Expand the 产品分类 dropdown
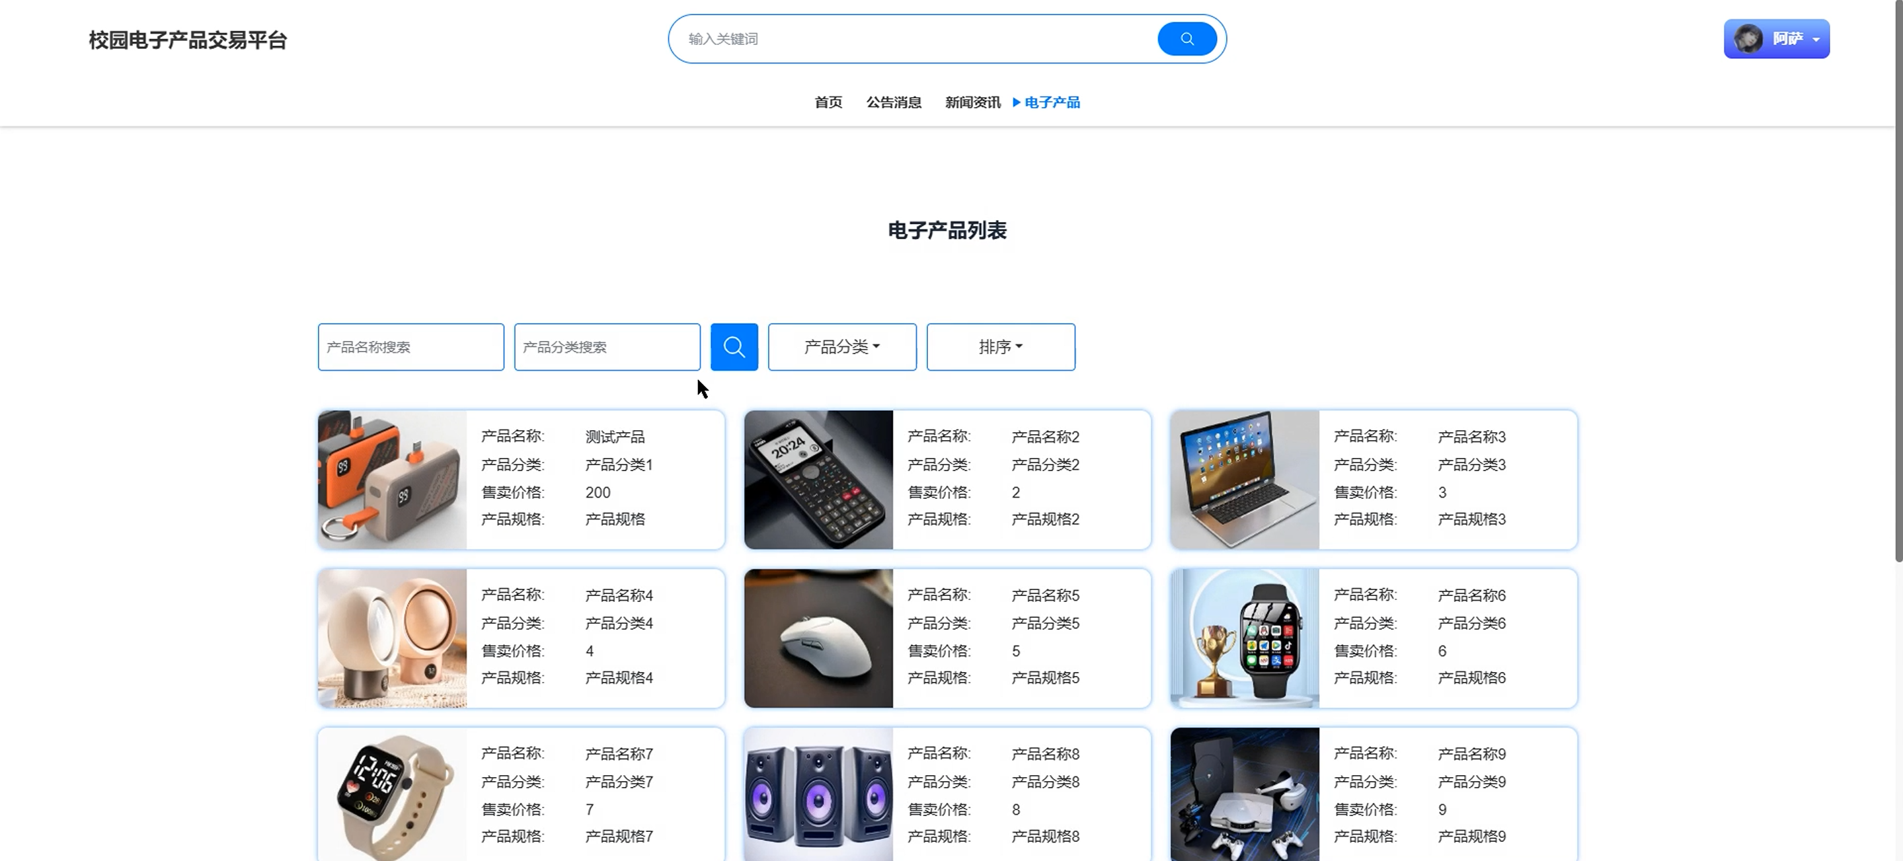The image size is (1903, 861). pyautogui.click(x=841, y=347)
